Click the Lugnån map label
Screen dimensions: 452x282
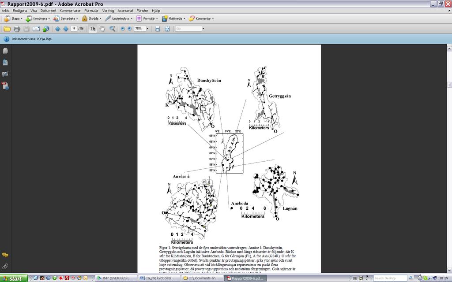tap(290, 208)
